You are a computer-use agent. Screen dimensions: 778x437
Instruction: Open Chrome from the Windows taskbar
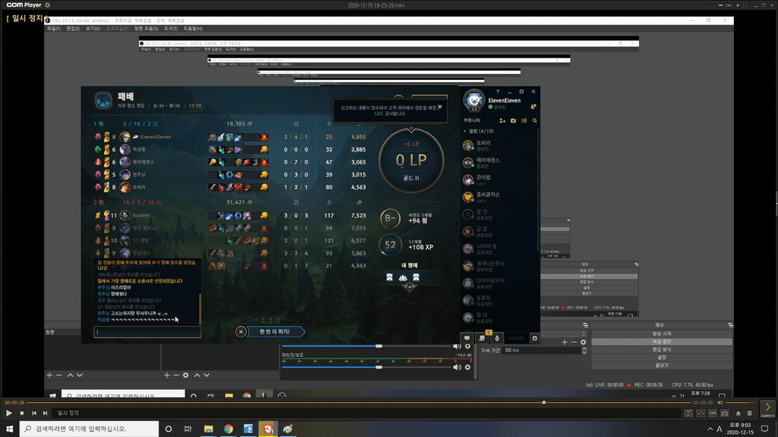pos(228,429)
